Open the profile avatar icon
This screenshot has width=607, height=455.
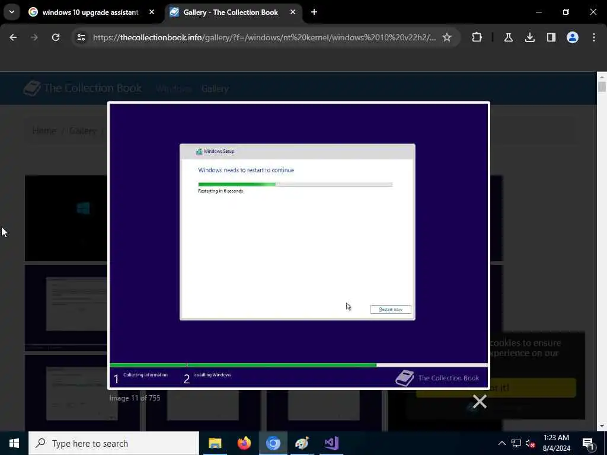pyautogui.click(x=573, y=37)
